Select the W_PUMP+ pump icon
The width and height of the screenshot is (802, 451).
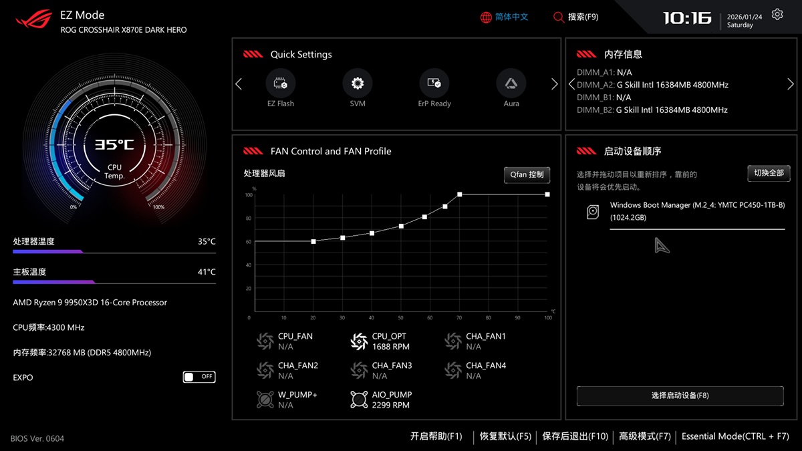coord(265,400)
